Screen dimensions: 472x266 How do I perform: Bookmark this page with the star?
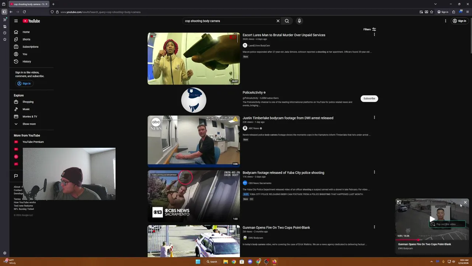(x=432, y=12)
